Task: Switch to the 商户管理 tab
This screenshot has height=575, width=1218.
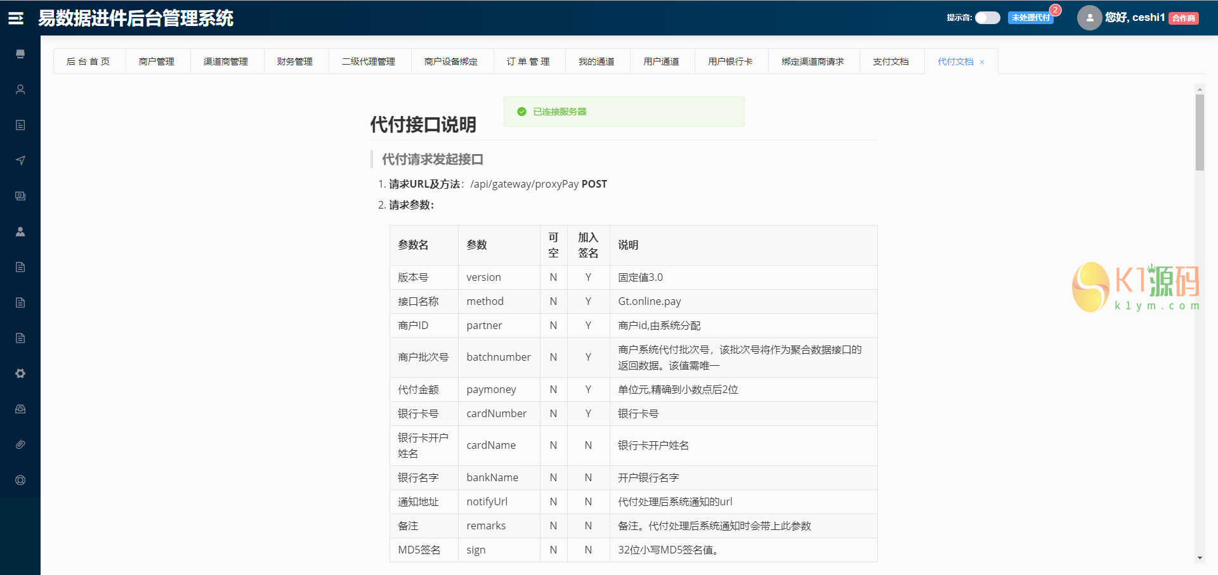Action: tap(157, 61)
